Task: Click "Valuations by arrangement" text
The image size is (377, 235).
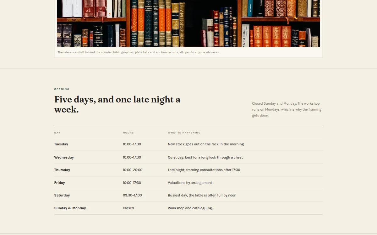Action: [x=190, y=183]
